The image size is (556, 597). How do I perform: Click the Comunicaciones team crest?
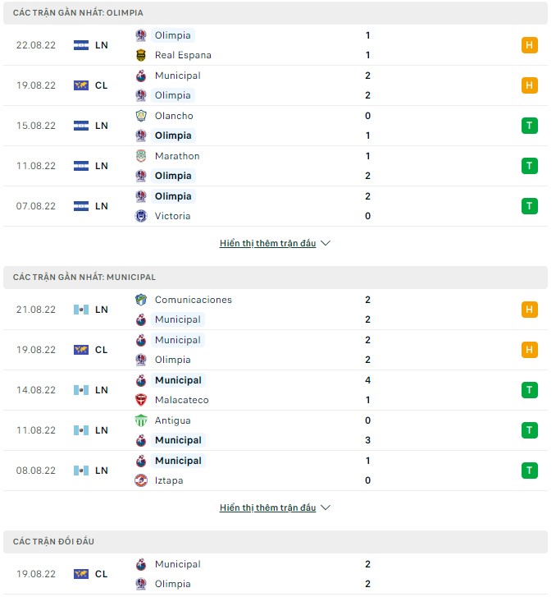141,300
